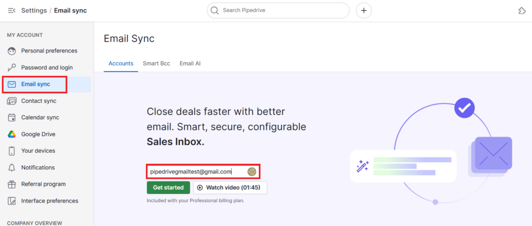The image size is (532, 226).
Task: Switch to the Email AI tab
Action: 190,63
